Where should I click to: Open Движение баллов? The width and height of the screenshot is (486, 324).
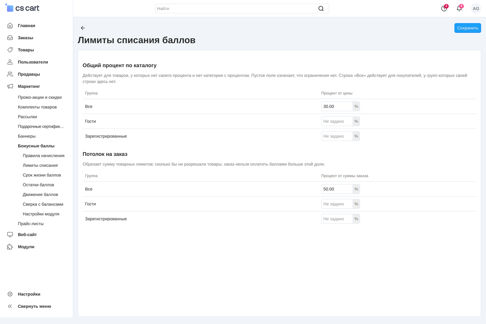click(x=40, y=194)
